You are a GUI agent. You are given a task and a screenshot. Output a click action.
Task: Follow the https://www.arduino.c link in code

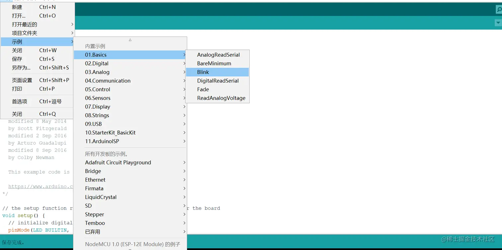(41, 186)
